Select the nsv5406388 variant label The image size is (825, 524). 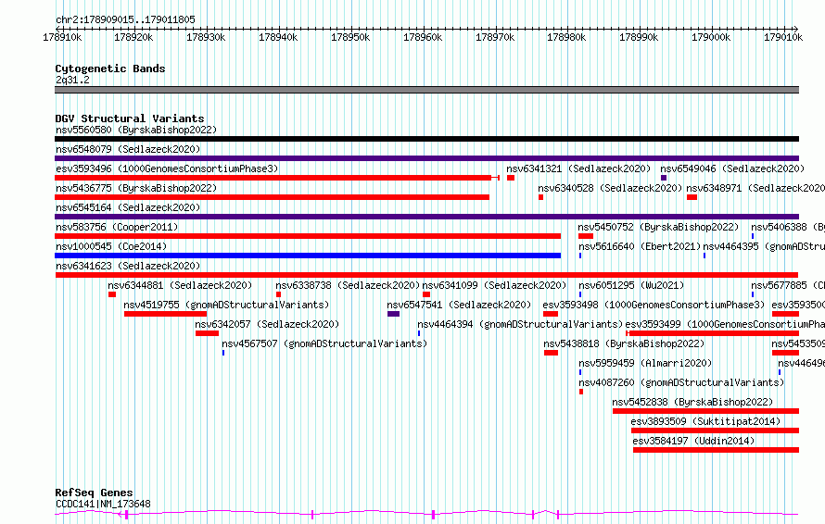(x=788, y=227)
